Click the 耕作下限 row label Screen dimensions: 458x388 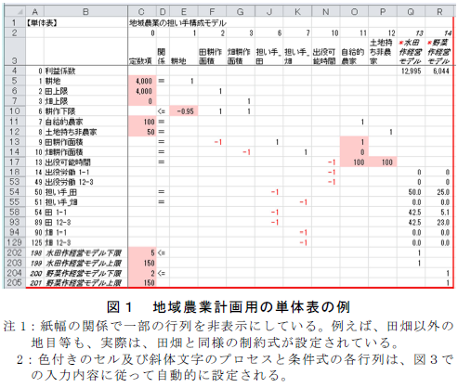60,111
